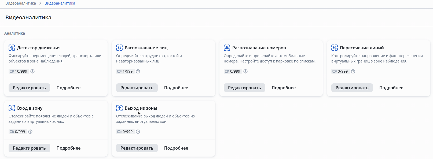Click help icon beside 10/999 camera count

point(32,71)
